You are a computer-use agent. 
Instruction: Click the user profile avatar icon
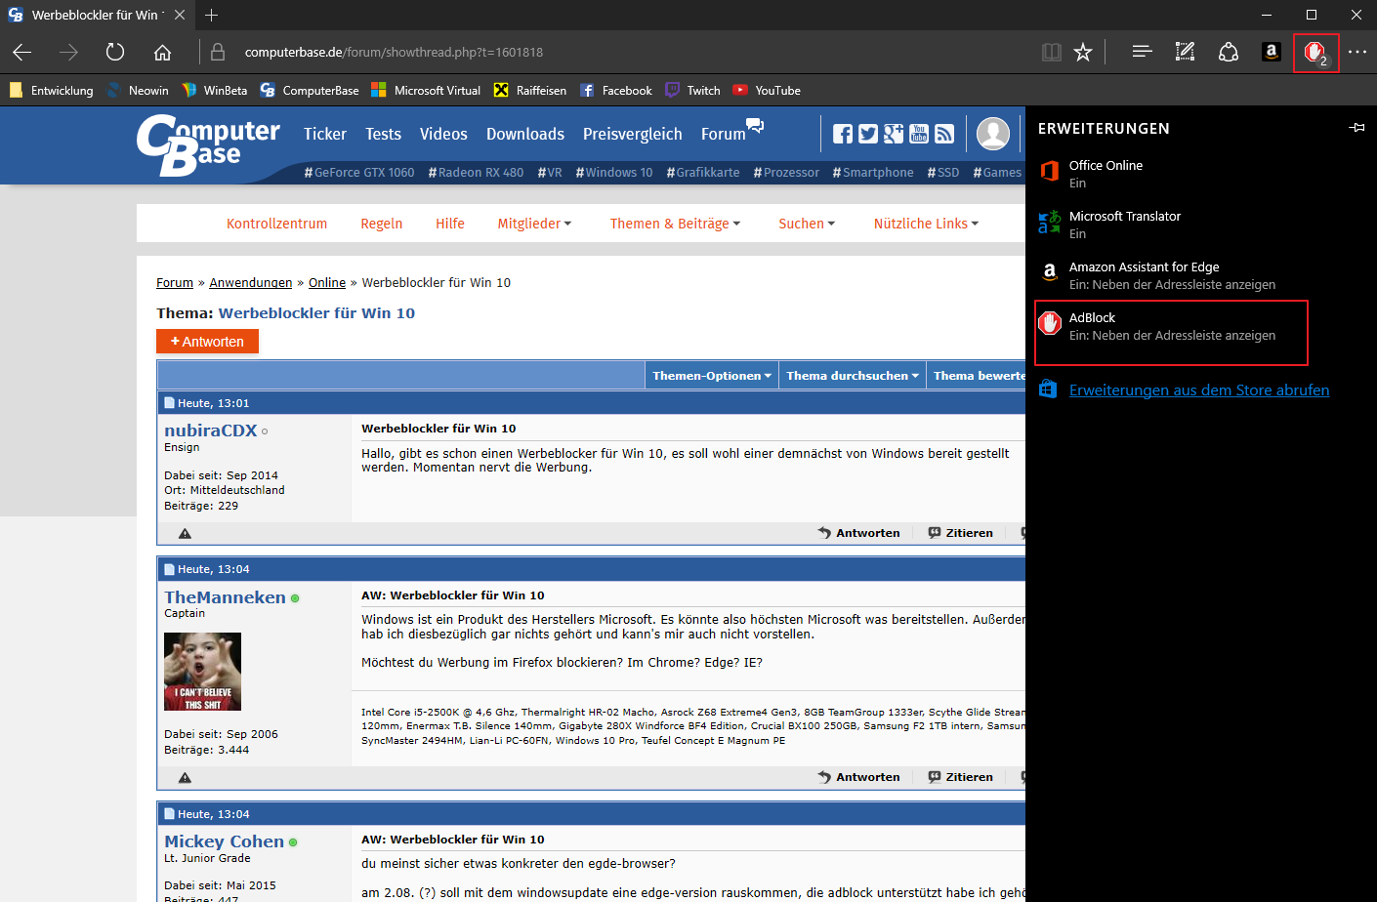[x=993, y=134]
